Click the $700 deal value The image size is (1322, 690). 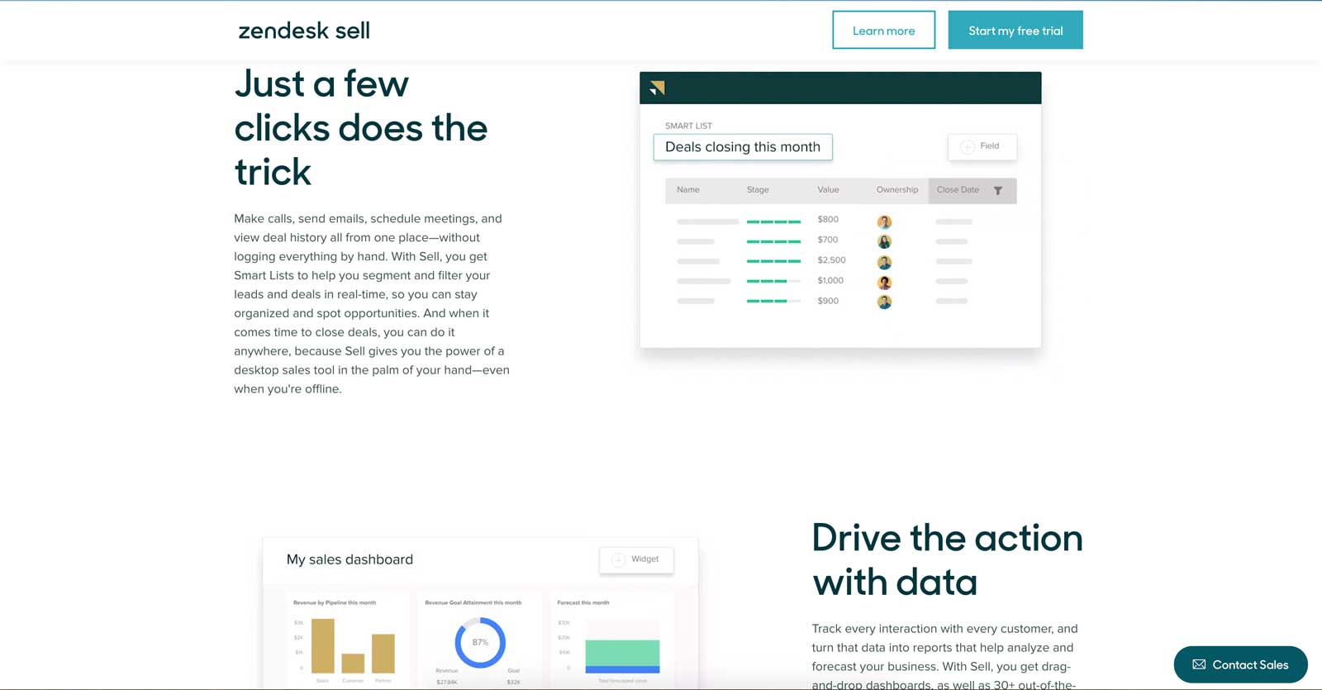[x=828, y=240]
